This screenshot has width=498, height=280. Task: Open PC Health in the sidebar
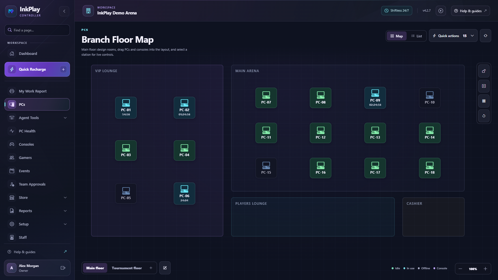click(37, 131)
